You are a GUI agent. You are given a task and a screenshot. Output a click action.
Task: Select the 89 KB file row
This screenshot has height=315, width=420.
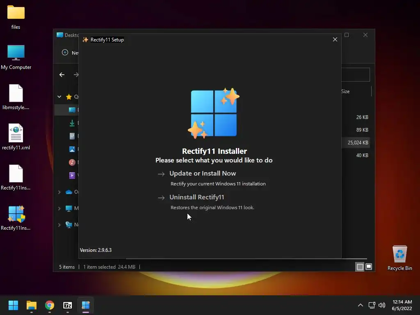click(x=356, y=130)
